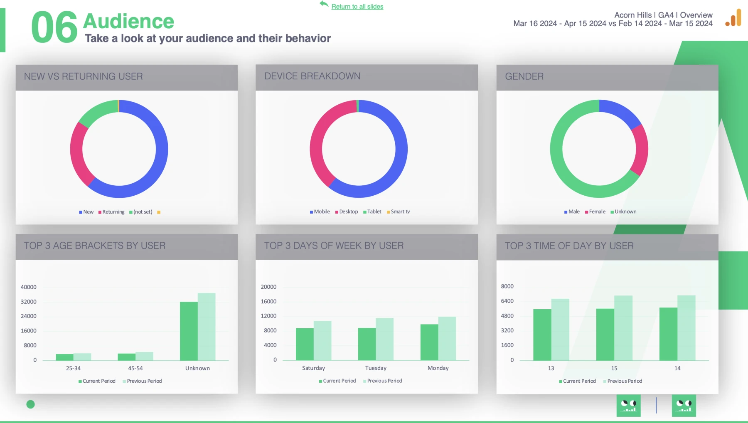The image size is (748, 423).
Task: Click the Current Period bar for hour 13
Action: click(542, 335)
